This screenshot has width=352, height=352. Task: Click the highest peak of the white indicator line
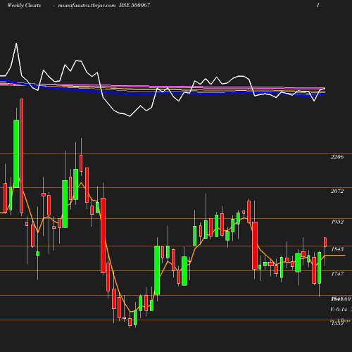click(x=16, y=44)
